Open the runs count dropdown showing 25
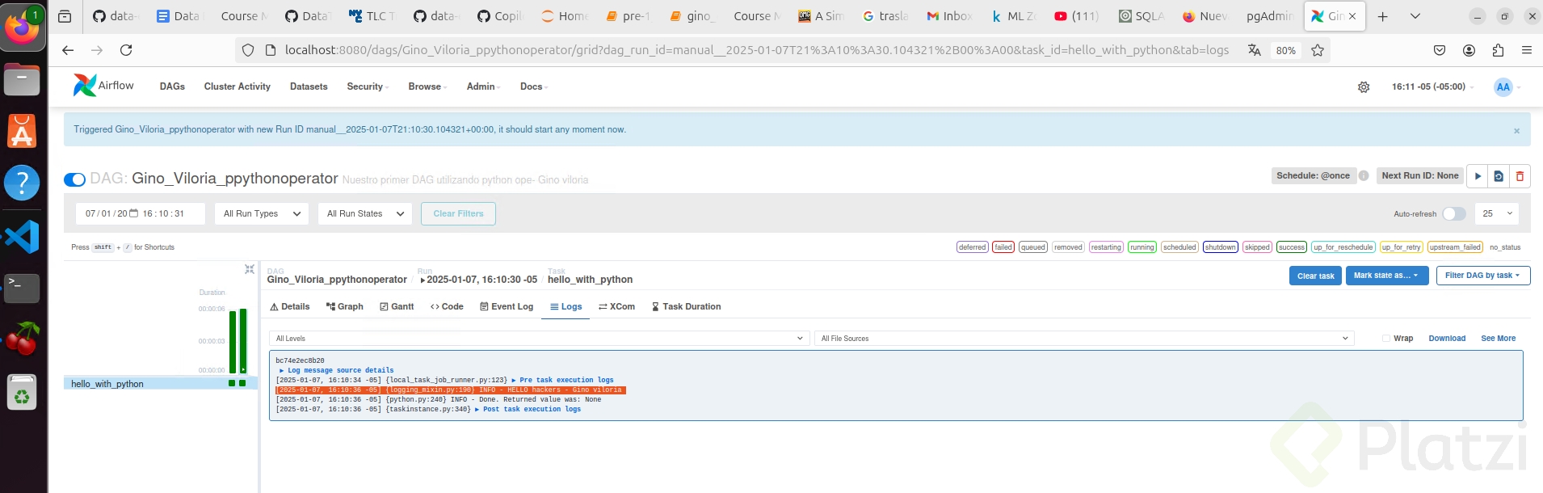Viewport: 1543px width, 493px height. tap(1497, 214)
